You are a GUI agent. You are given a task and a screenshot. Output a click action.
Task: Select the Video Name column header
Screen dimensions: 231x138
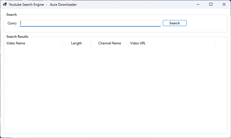pos(33,43)
